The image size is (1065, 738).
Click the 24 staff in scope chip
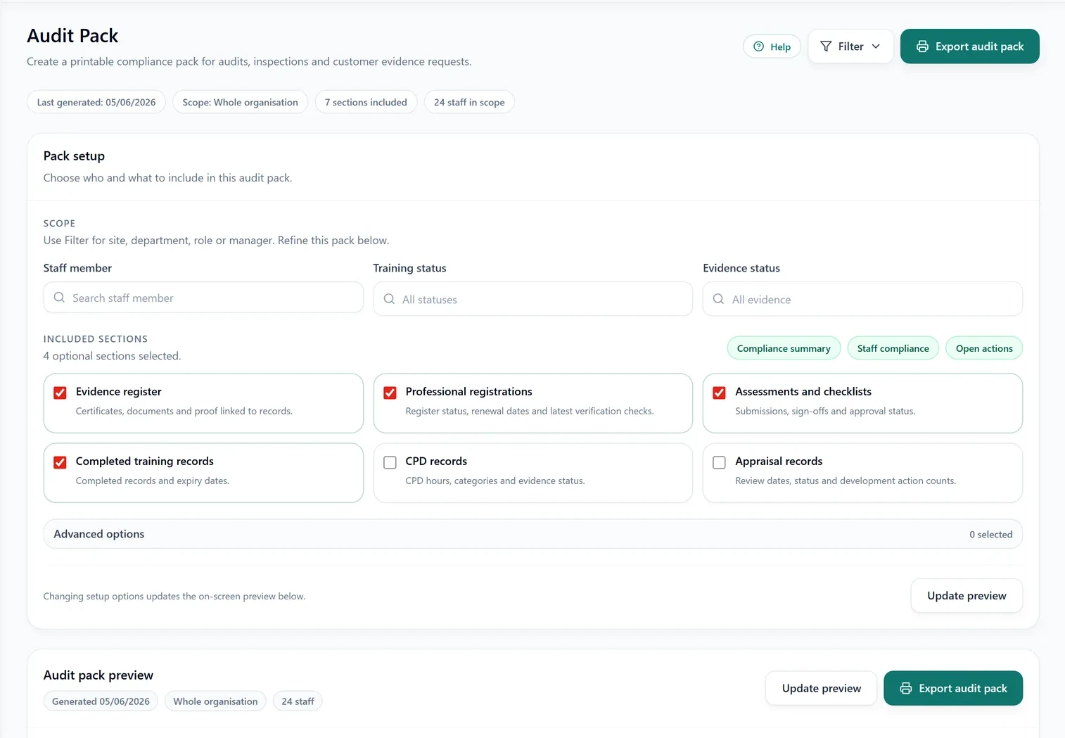coord(469,102)
